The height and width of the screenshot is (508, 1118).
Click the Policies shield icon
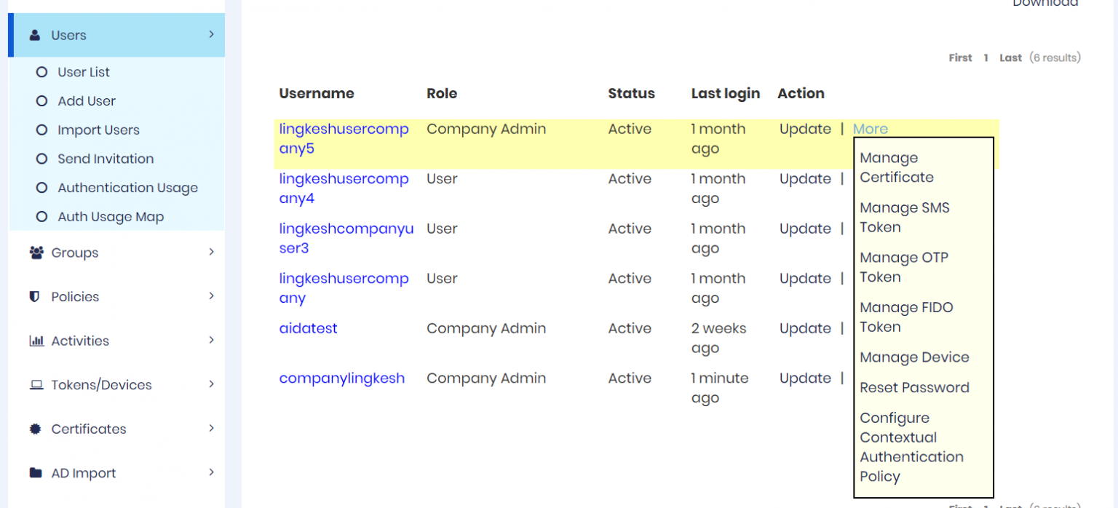coord(34,297)
